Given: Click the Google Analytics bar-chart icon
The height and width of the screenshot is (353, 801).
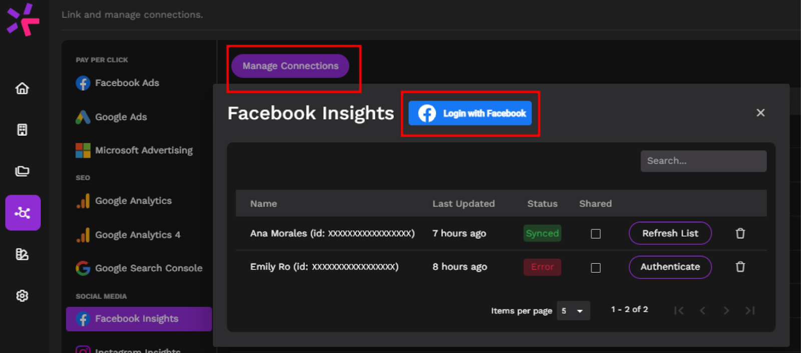Looking at the screenshot, I should pyautogui.click(x=83, y=201).
